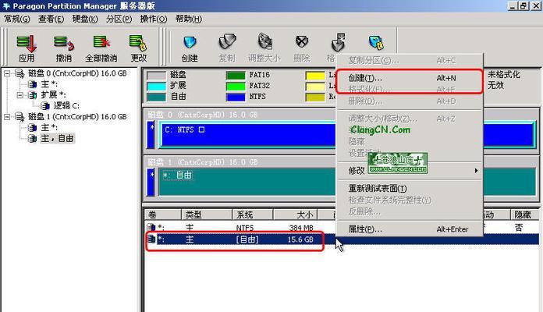Viewport: 543px width, 312px height.
Task: Click volume icon of the 384 MB row
Action: pos(151,228)
